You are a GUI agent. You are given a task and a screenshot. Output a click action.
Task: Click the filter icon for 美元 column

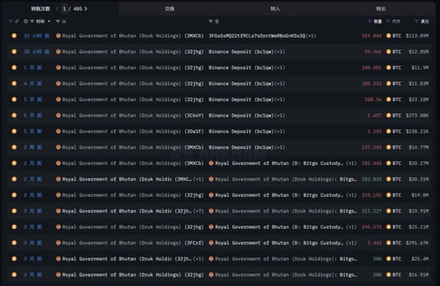(x=416, y=21)
